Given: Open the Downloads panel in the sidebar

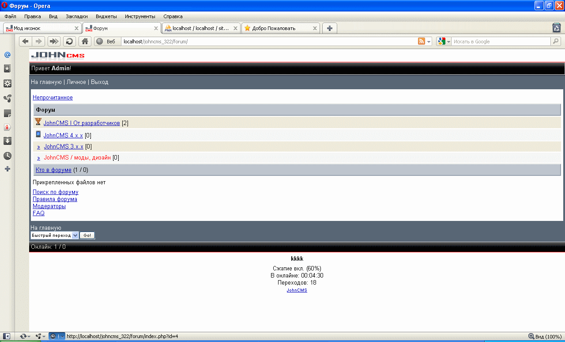Looking at the screenshot, I should coord(7,141).
